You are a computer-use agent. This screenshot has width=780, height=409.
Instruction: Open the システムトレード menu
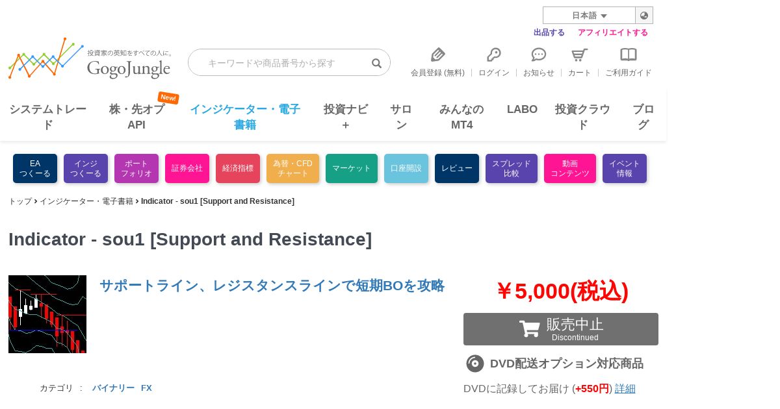point(47,117)
